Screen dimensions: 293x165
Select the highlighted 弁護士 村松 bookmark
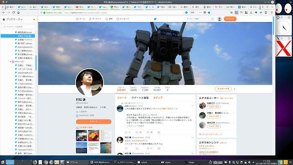(18, 36)
